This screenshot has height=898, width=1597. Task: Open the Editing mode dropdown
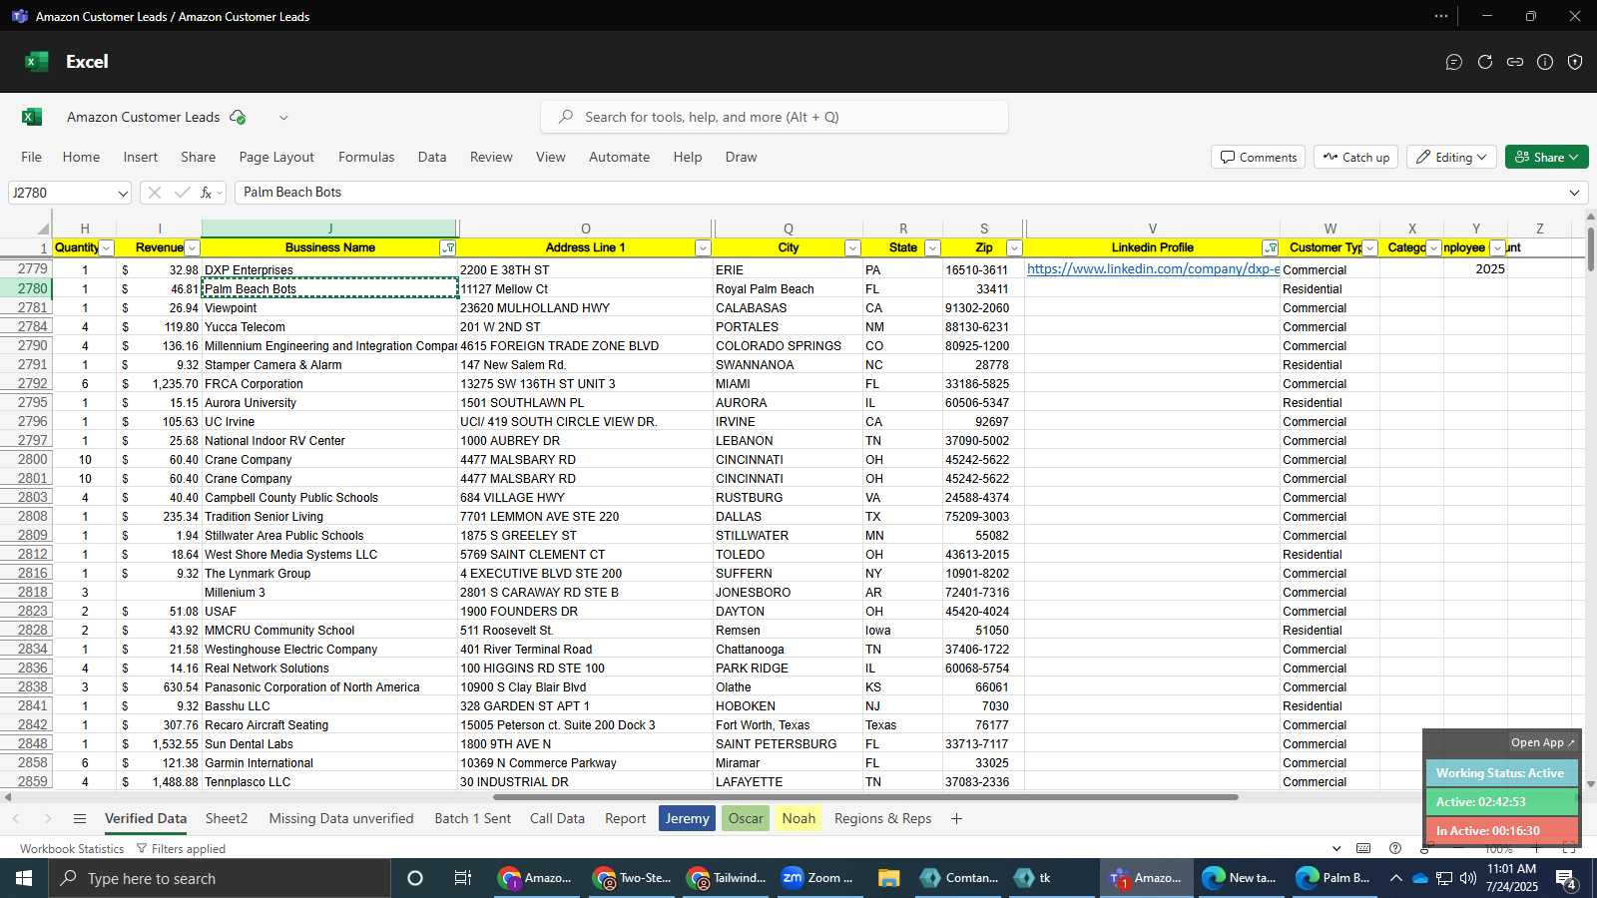pos(1451,158)
